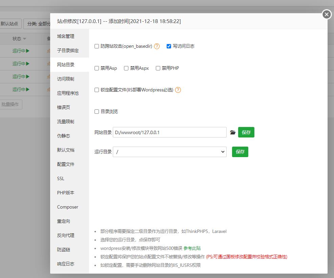The height and width of the screenshot is (278, 334).
Task: Click the folder browse icon beside 网站目录
Action: [233, 132]
